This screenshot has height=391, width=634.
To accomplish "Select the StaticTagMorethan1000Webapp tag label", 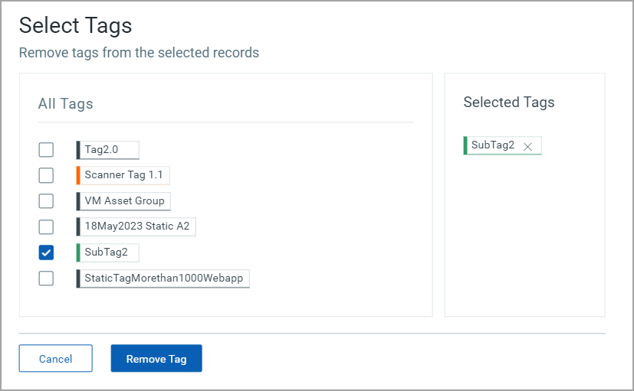I will point(163,279).
